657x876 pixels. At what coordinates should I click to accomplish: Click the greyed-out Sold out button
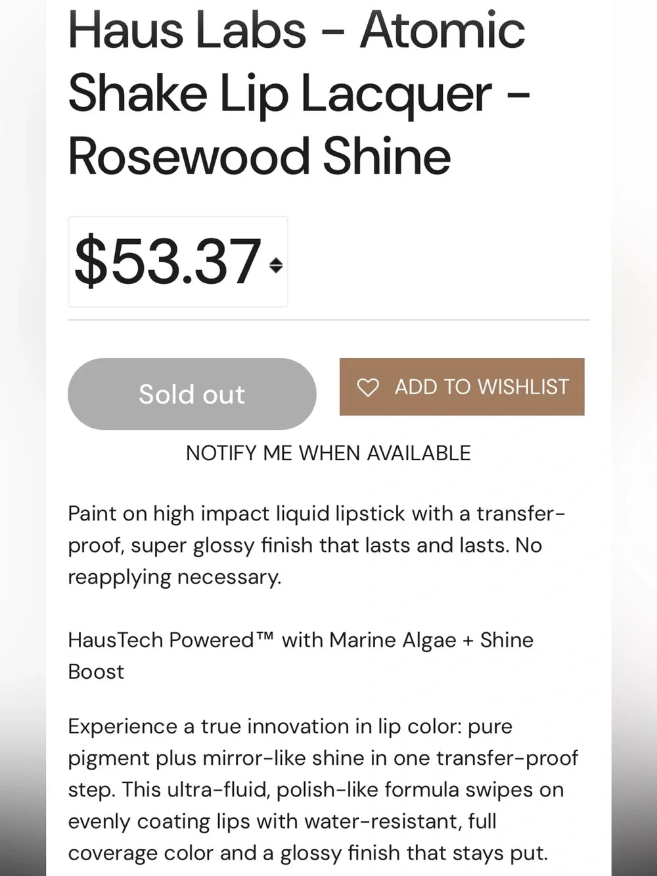192,394
